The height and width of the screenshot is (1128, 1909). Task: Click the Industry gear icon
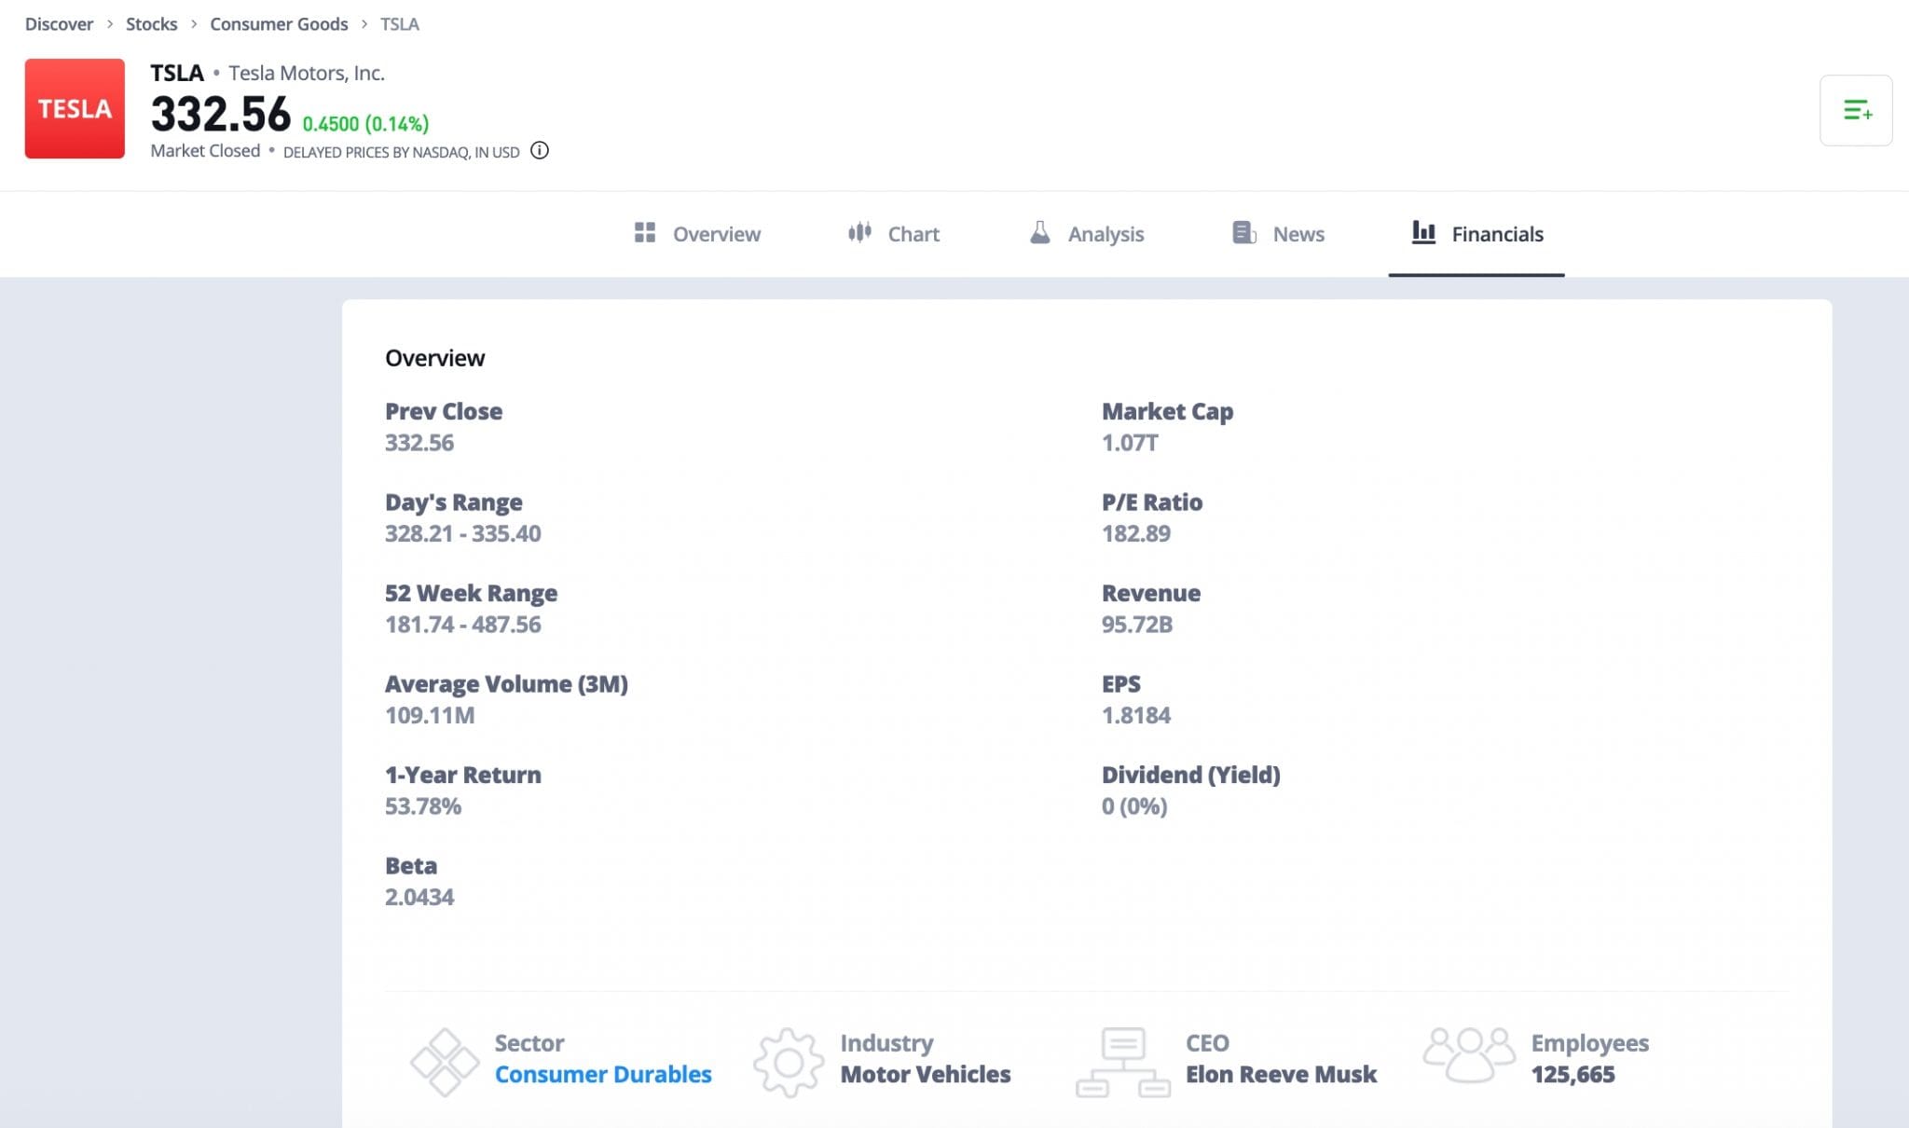pos(789,1062)
